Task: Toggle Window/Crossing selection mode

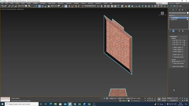Action: tap(36, 6)
